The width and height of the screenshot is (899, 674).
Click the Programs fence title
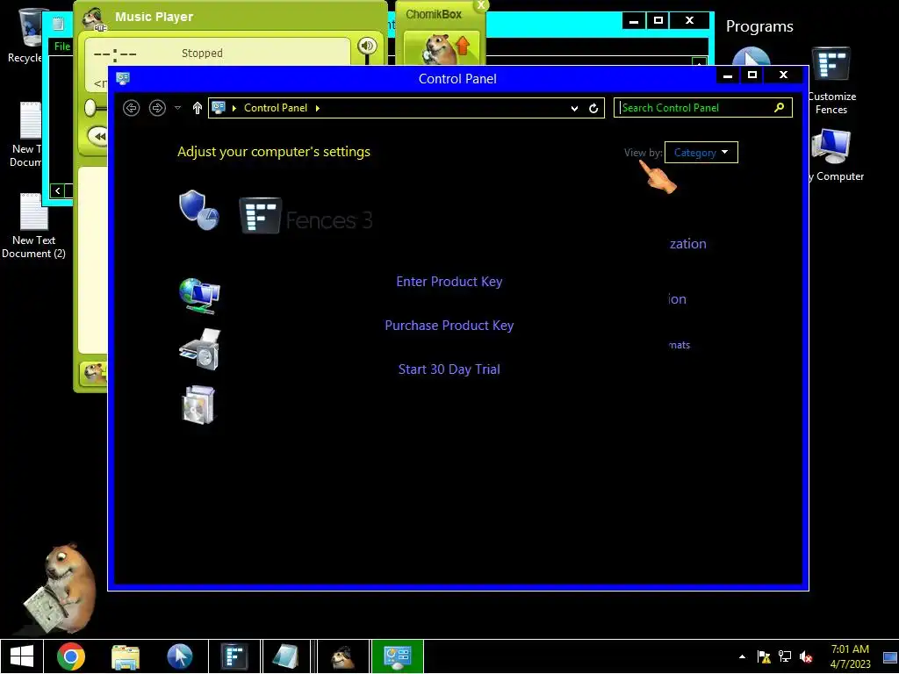click(759, 26)
